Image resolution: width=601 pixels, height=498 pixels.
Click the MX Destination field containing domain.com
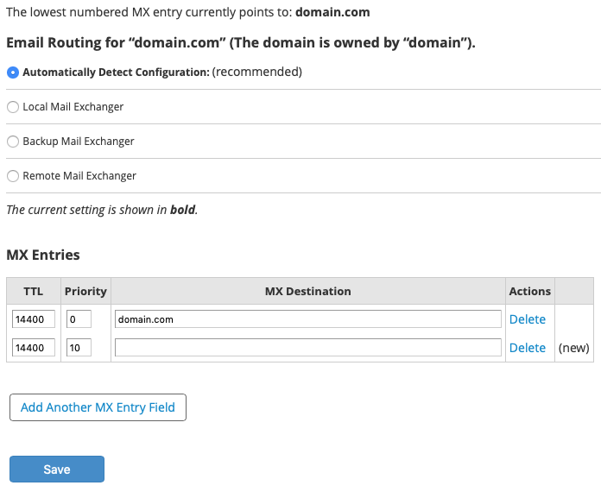(307, 319)
